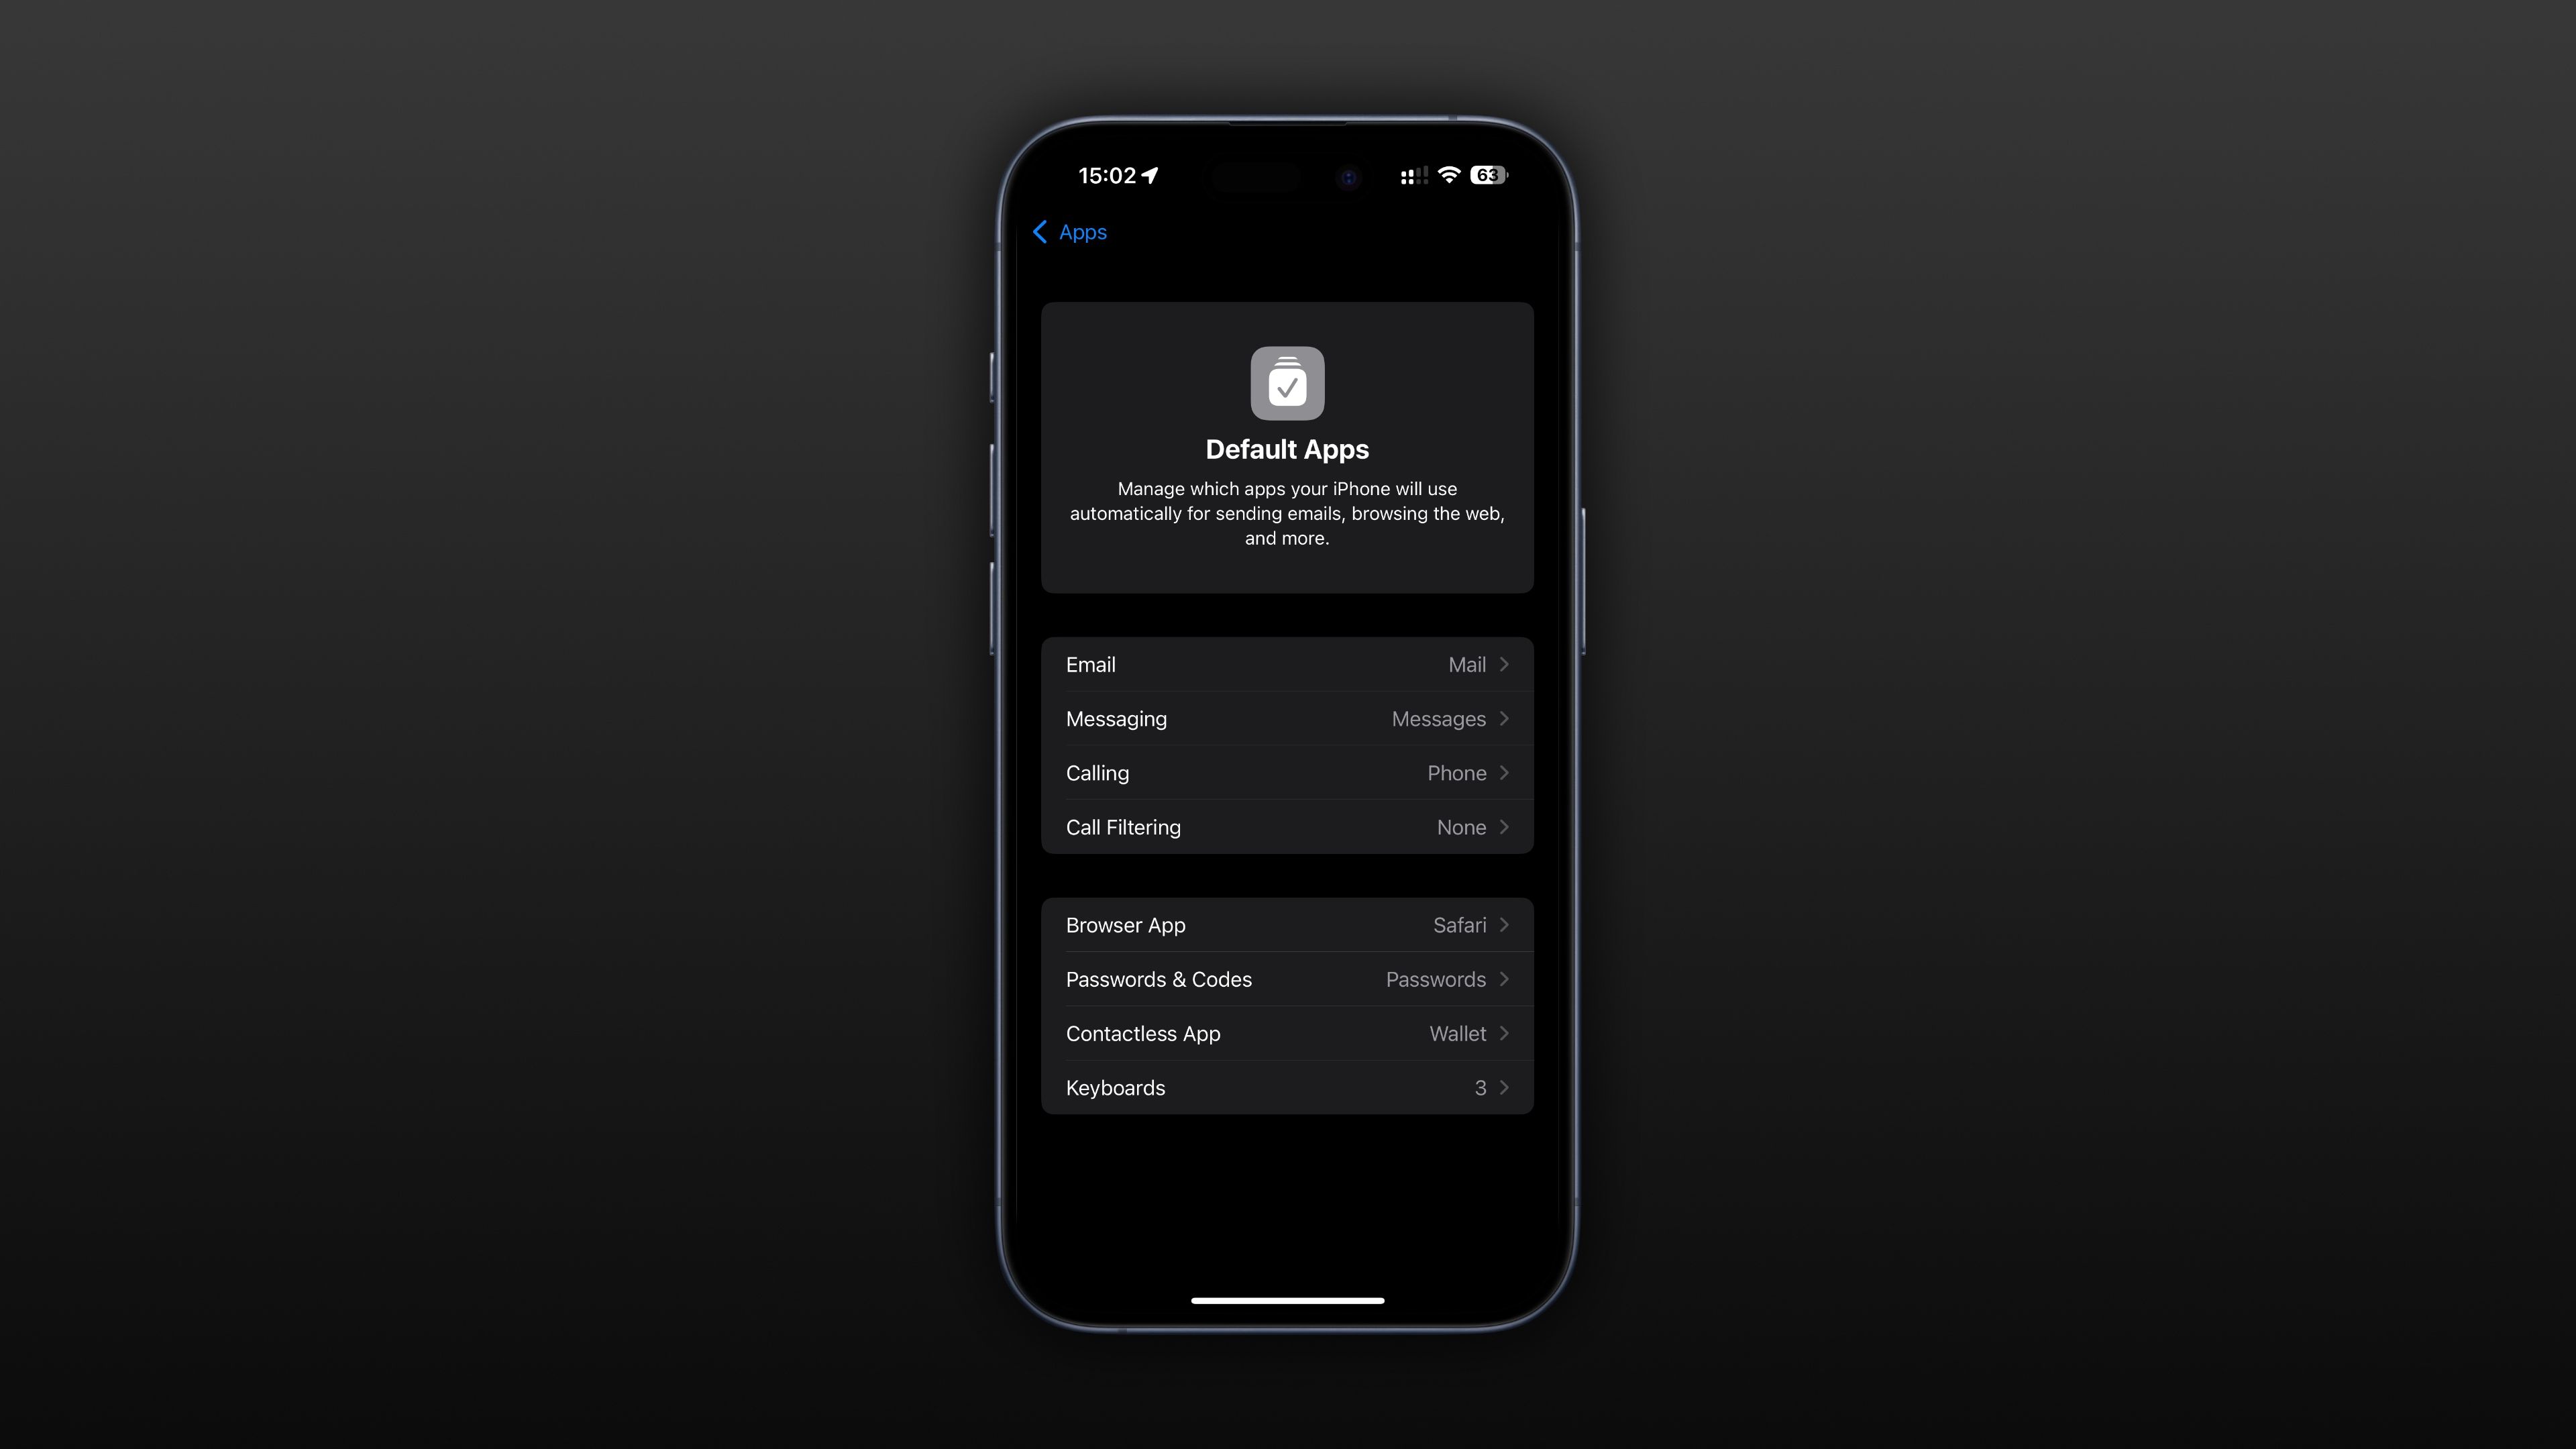The image size is (2576, 1449).
Task: Open the Messaging default app row
Action: pos(1288,718)
